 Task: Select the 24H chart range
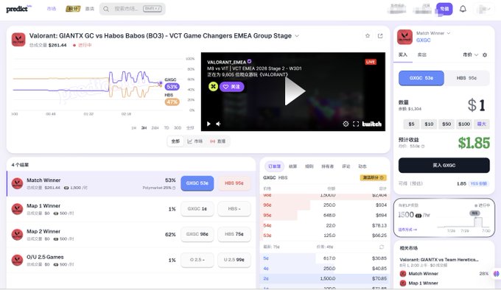(x=155, y=127)
